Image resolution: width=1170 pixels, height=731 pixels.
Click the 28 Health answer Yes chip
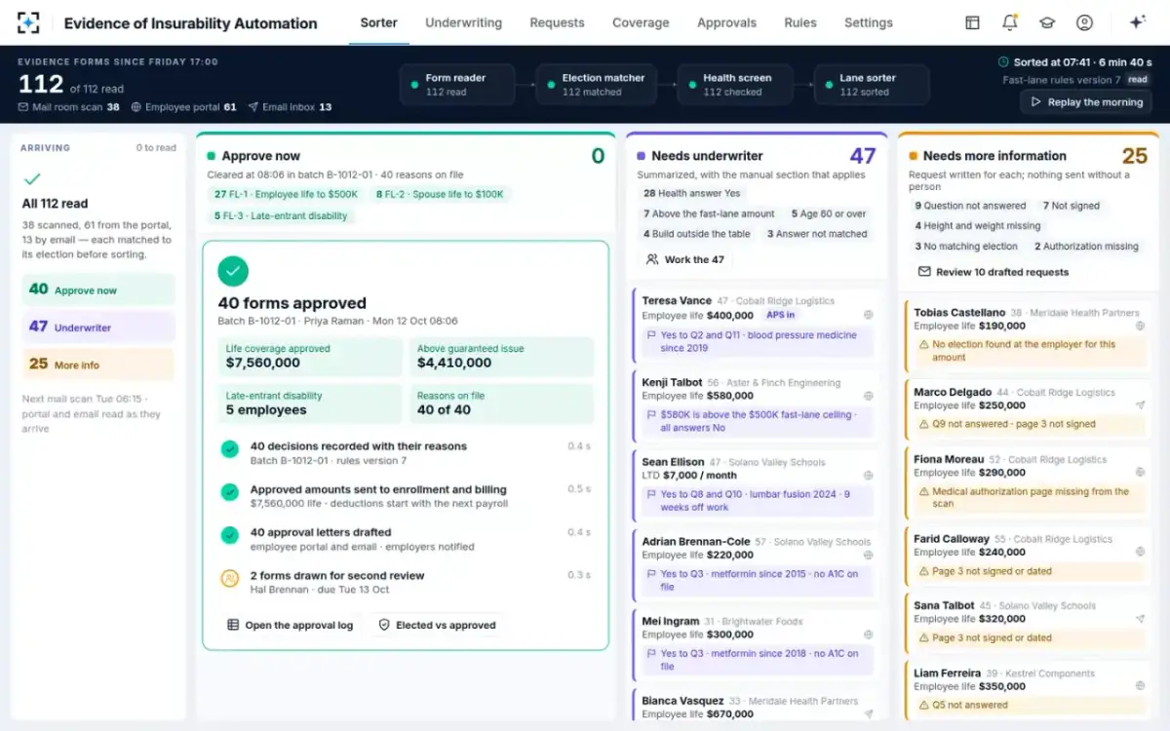[x=692, y=193]
